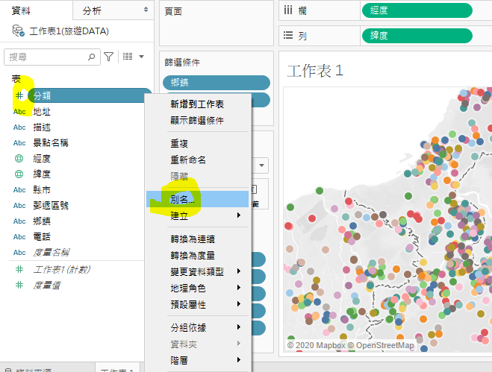Select the 景點名稱 field

coord(51,143)
